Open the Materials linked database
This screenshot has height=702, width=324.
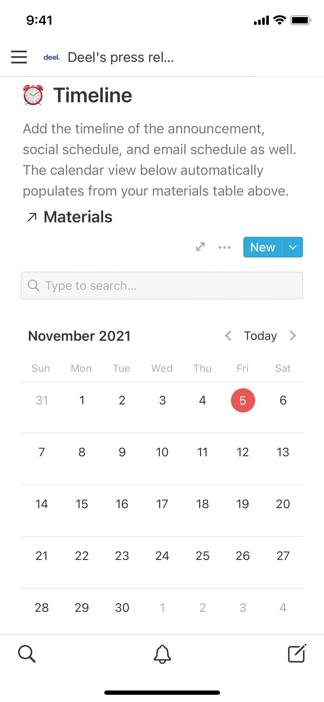pos(78,217)
